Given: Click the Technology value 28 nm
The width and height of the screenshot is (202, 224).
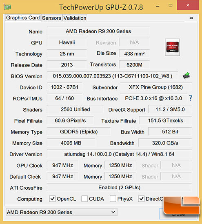Looking at the screenshot, I should pyautogui.click(x=67, y=53).
